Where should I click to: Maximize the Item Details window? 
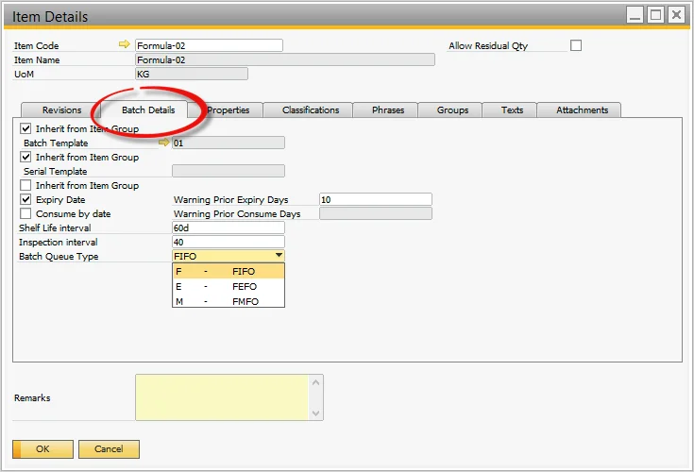point(655,14)
